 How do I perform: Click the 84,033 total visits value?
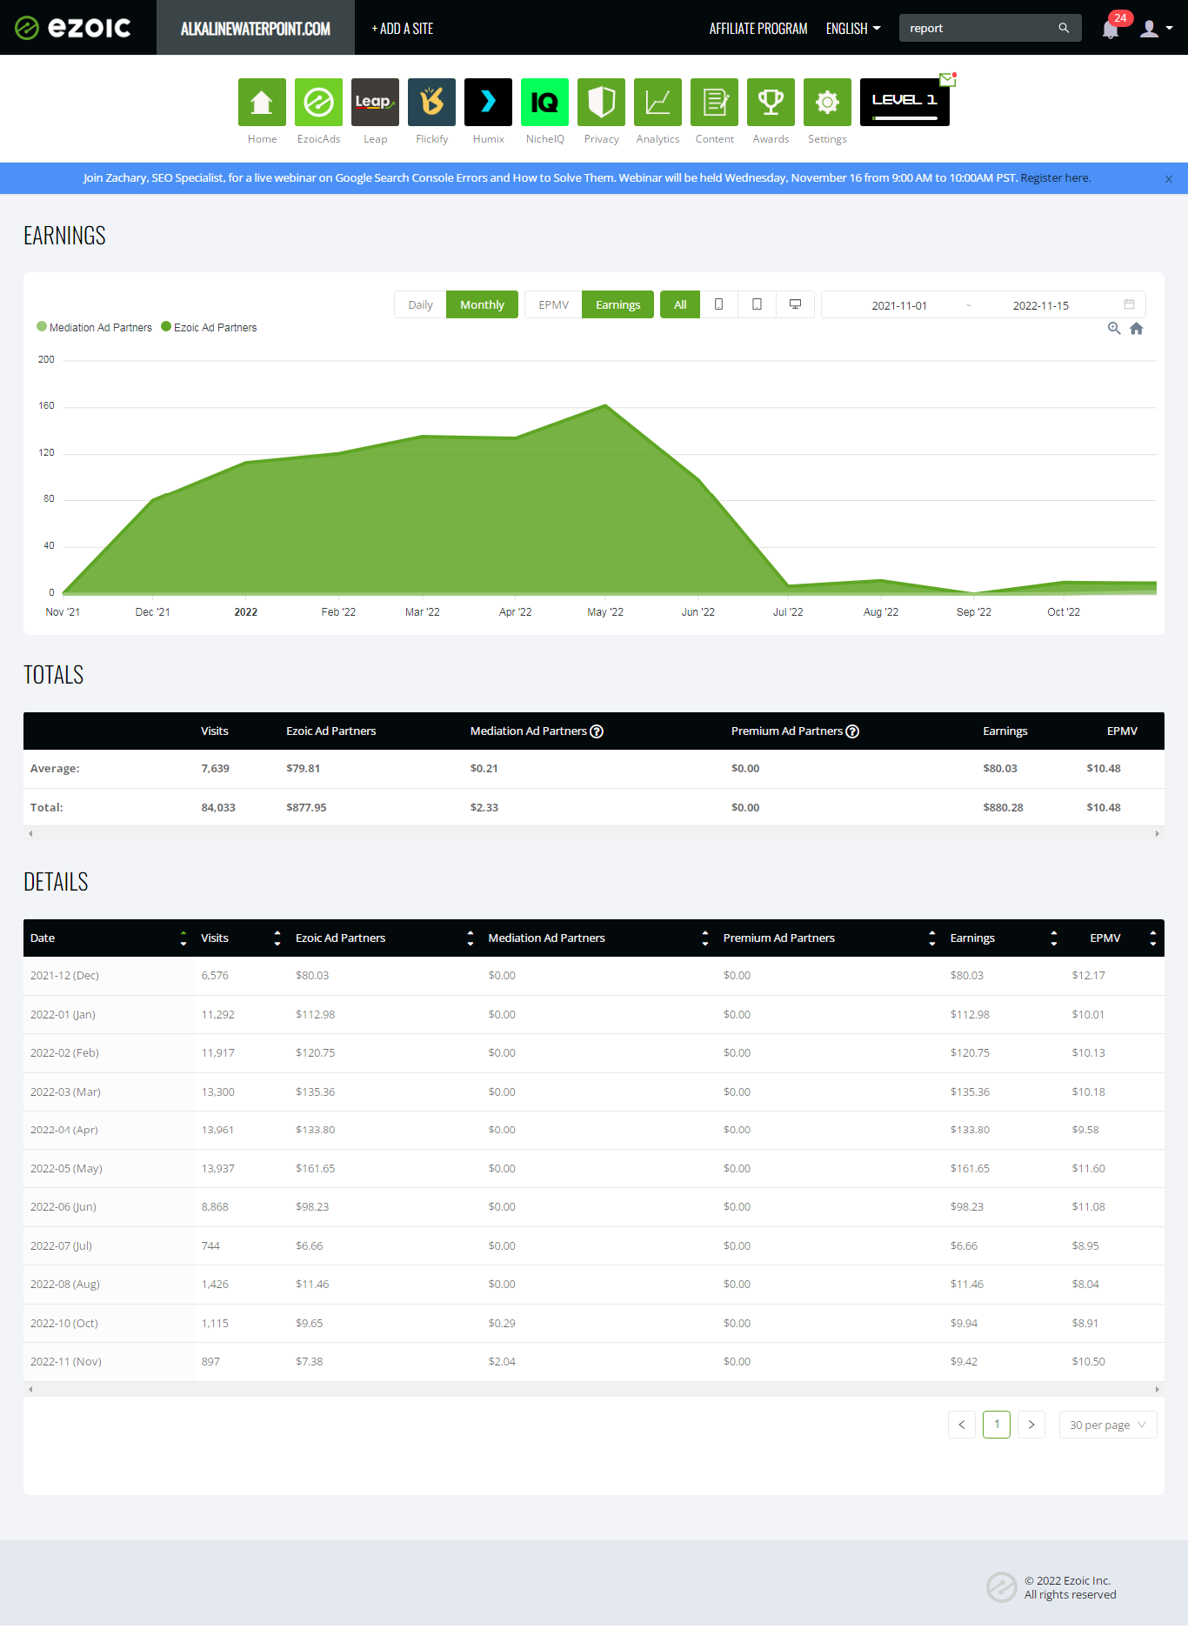218,808
